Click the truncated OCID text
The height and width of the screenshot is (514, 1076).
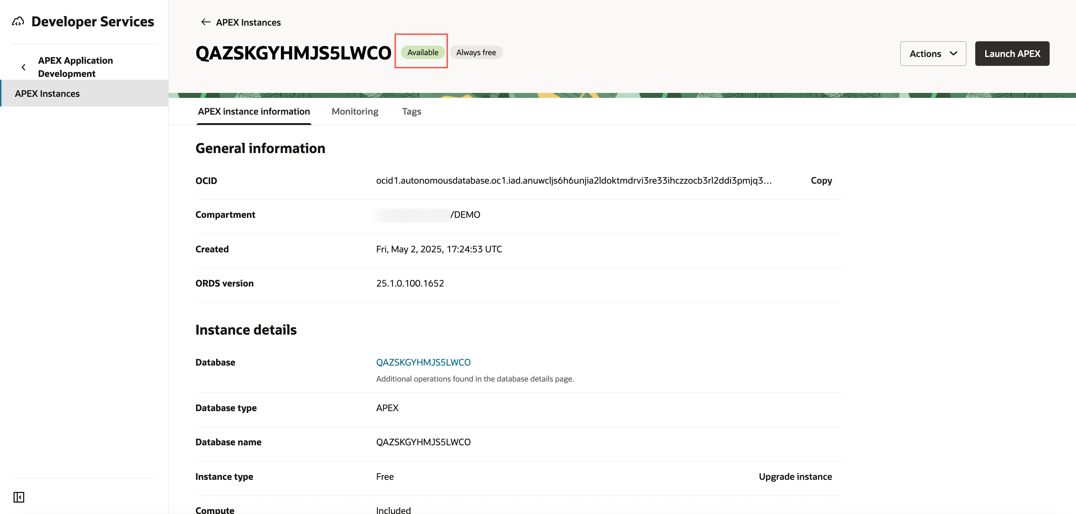[x=574, y=180]
